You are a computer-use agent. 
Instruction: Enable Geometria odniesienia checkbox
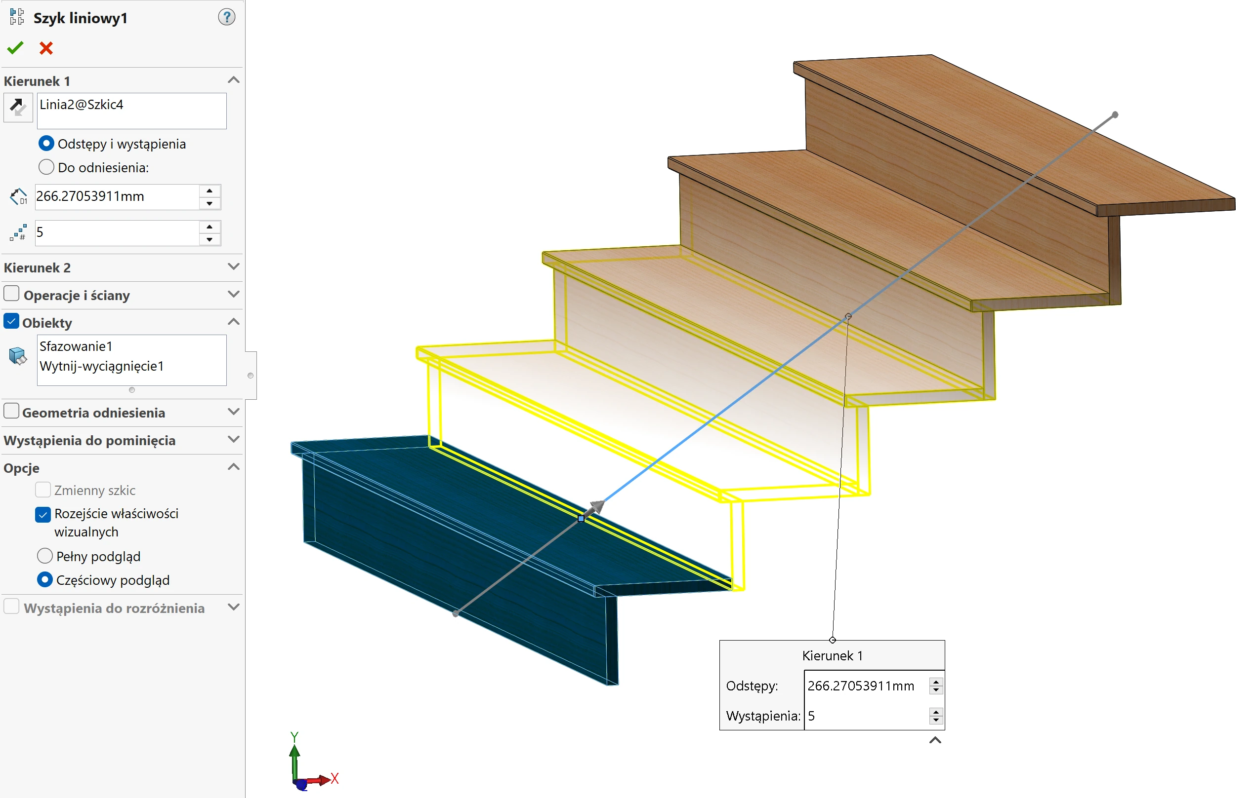click(11, 411)
